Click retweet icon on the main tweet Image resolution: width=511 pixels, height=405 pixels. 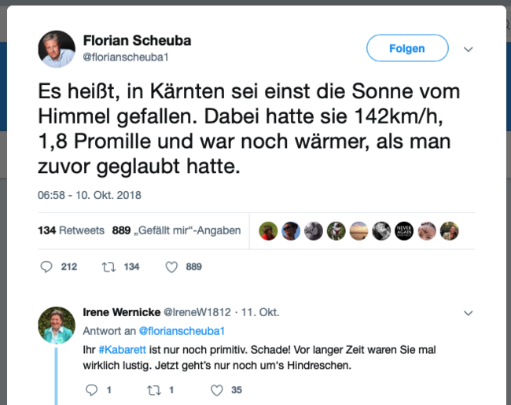[x=108, y=267]
